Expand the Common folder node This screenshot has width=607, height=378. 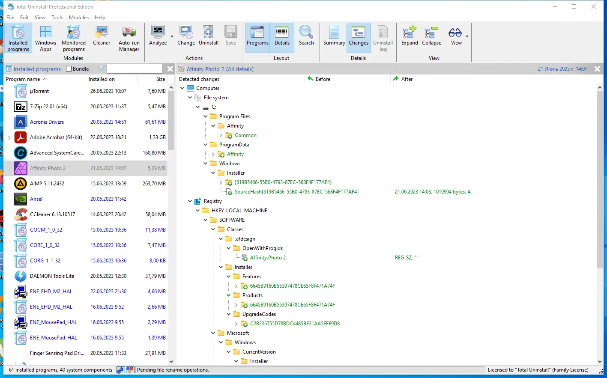tap(221, 135)
